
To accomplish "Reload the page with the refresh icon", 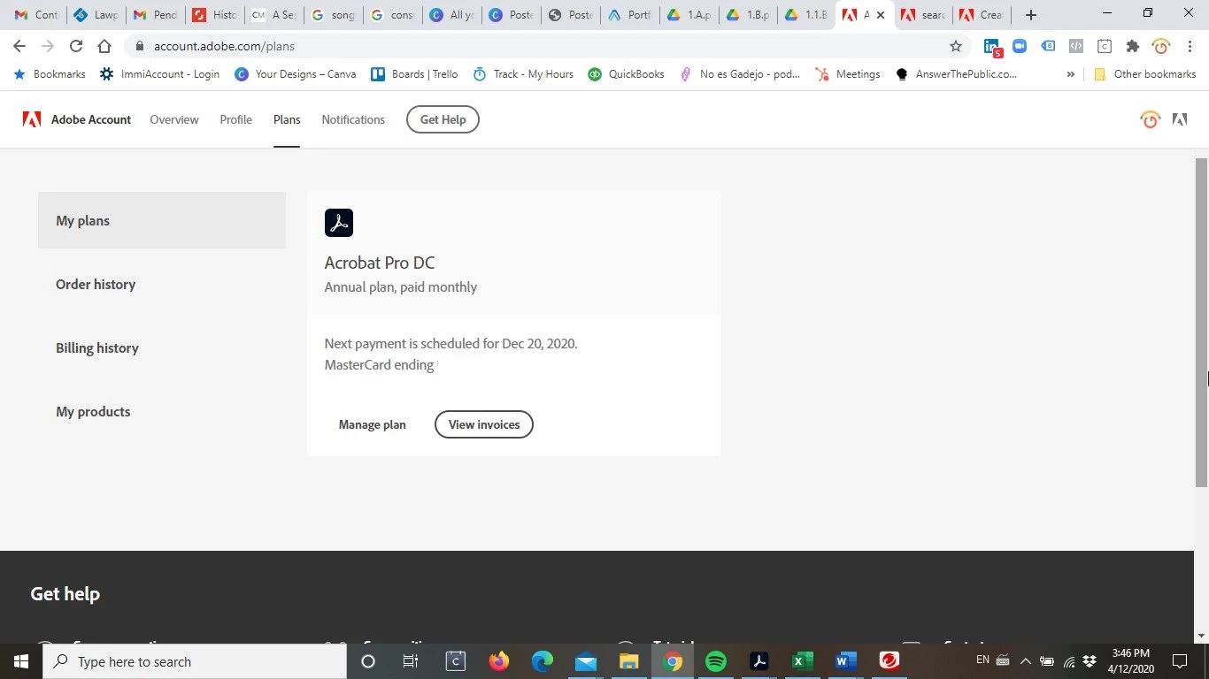I will tap(76, 46).
